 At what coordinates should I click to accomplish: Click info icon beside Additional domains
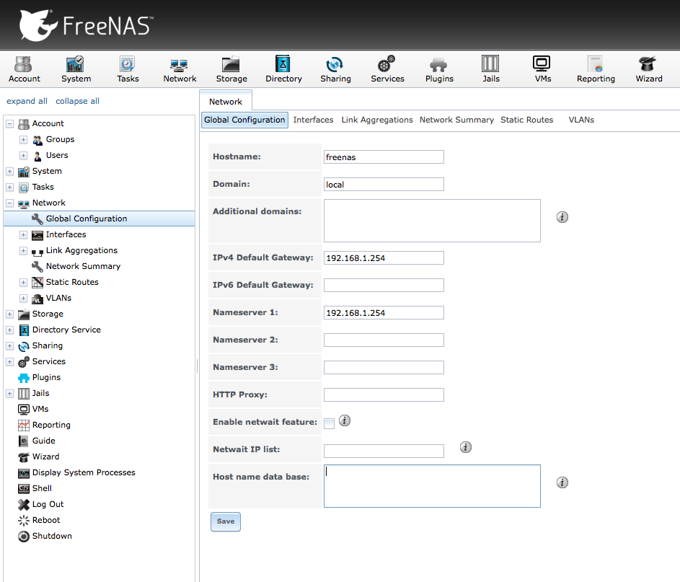[x=562, y=217]
